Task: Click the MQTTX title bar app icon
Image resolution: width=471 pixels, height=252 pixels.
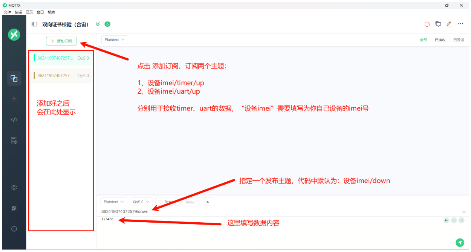Action: tap(5, 5)
